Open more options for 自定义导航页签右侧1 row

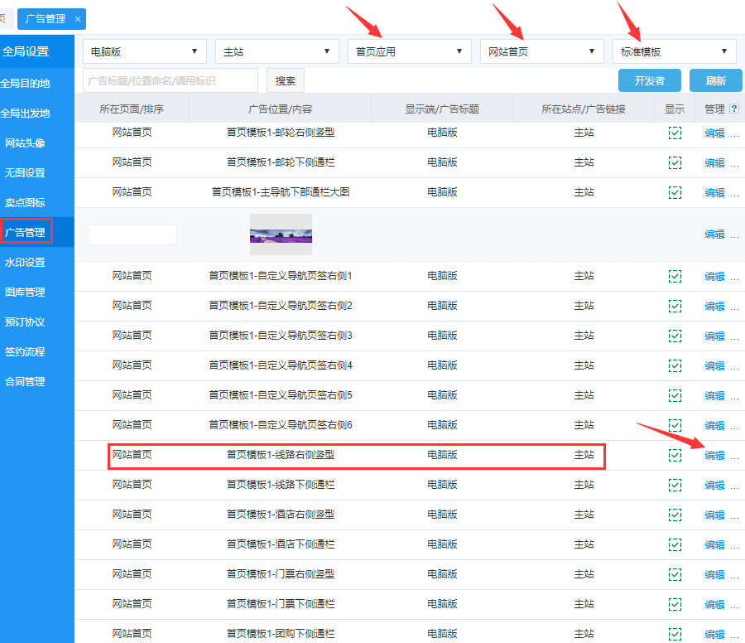pyautogui.click(x=734, y=276)
